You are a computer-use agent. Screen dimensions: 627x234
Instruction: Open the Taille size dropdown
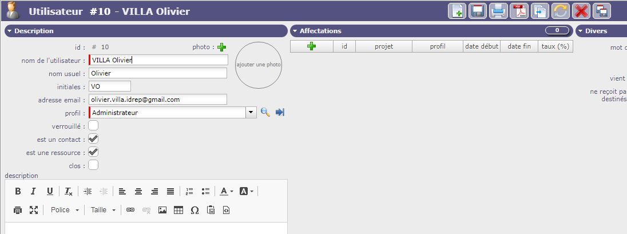(x=103, y=210)
